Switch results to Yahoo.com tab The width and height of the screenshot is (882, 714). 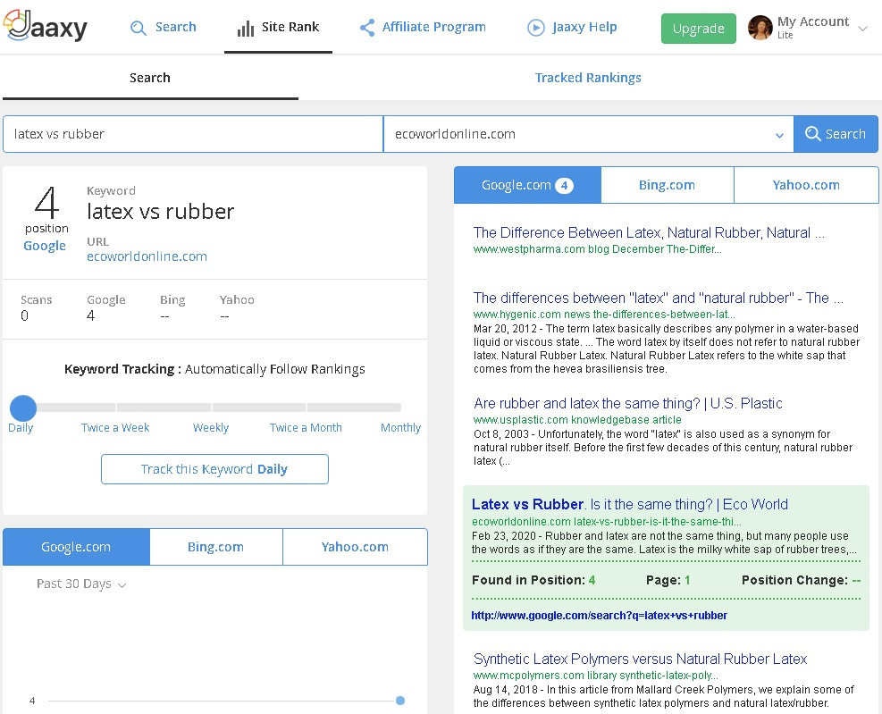click(x=806, y=185)
